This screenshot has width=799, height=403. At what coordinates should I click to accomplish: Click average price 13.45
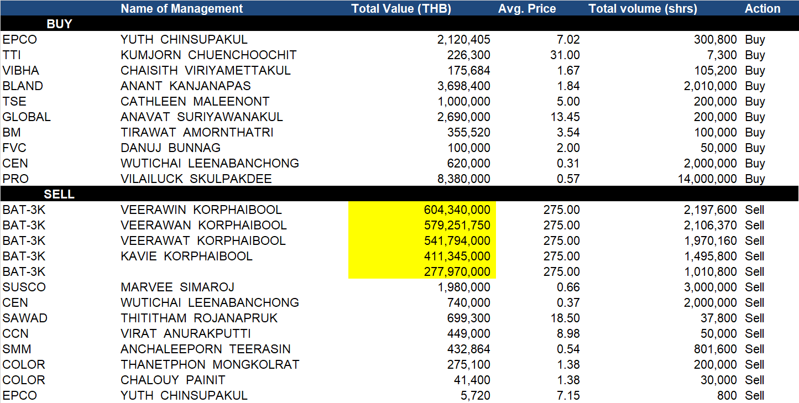coord(566,117)
